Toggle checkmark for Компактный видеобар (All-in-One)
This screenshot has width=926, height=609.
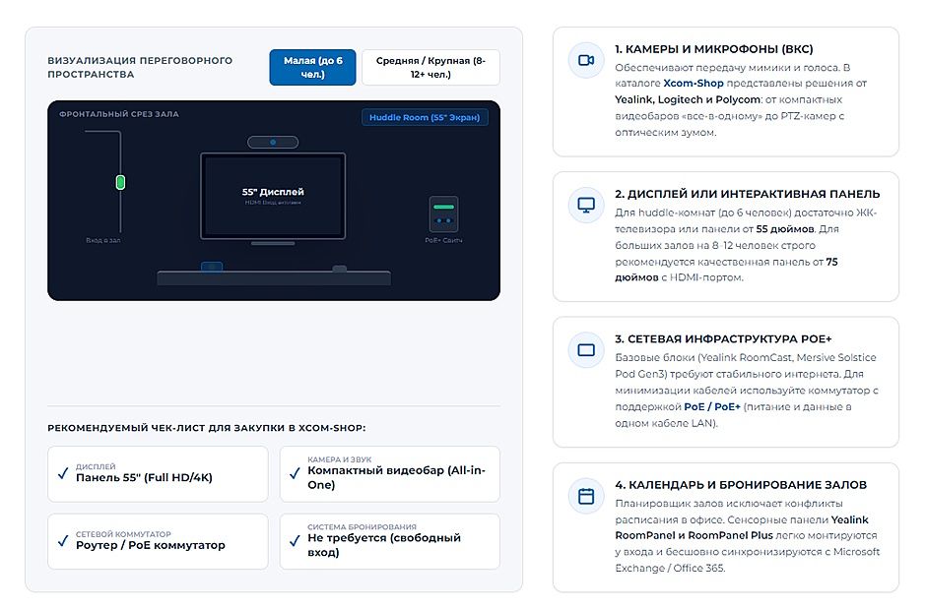[295, 473]
